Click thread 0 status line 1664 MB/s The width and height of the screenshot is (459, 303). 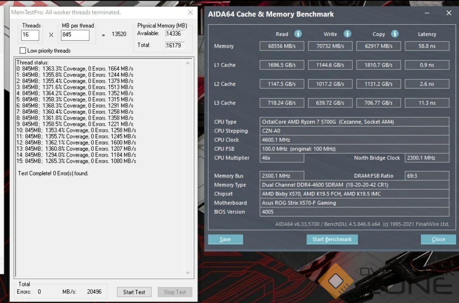point(75,69)
